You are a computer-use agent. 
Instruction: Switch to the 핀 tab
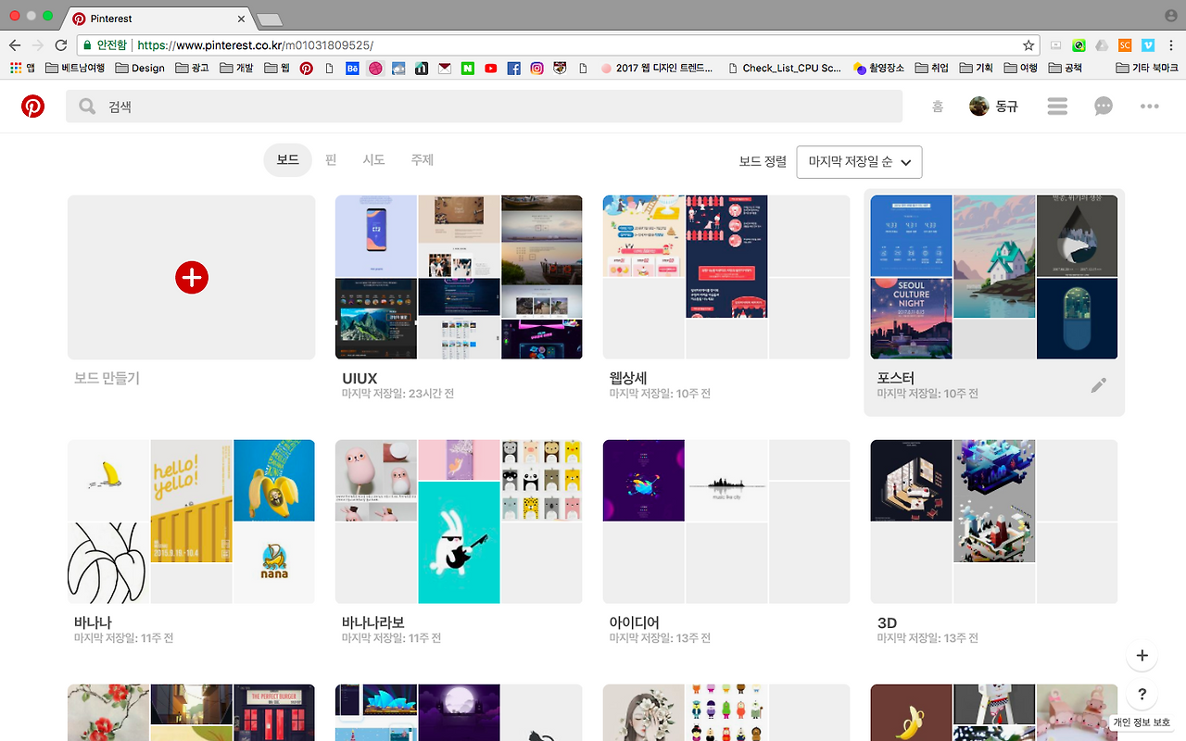330,159
